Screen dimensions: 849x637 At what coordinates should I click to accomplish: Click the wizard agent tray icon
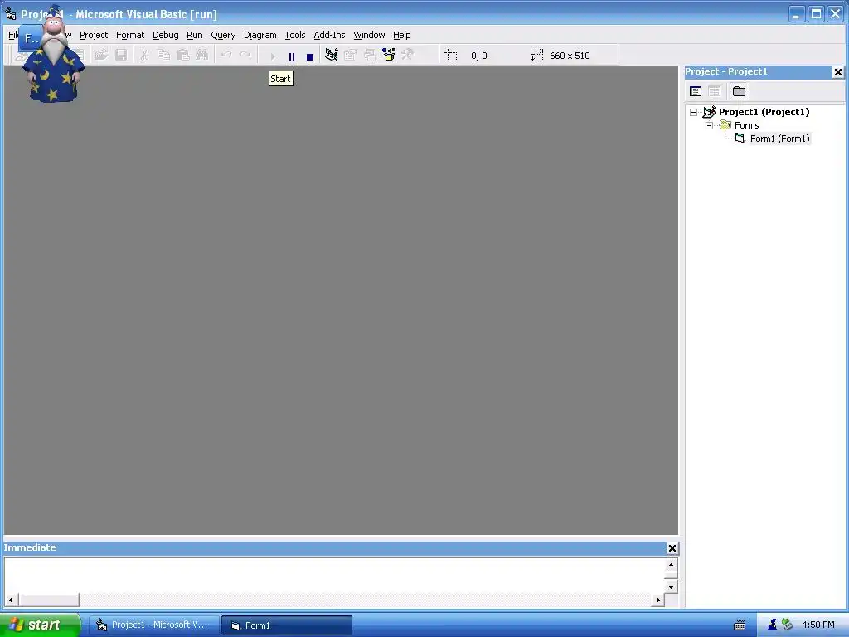tap(772, 625)
